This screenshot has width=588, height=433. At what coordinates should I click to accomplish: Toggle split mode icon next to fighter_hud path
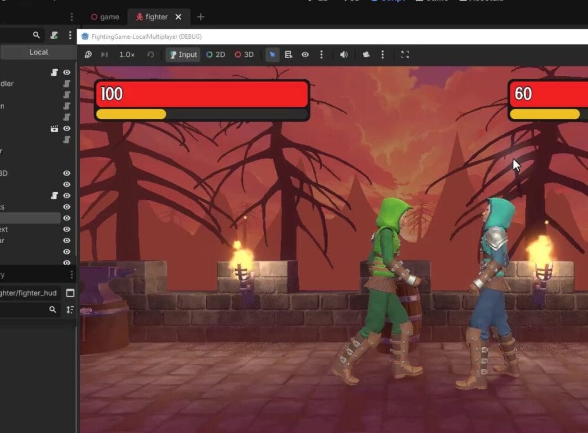70,293
